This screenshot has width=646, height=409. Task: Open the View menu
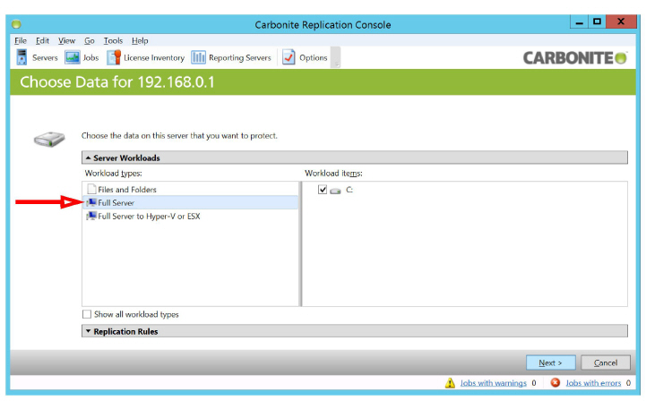(x=66, y=41)
